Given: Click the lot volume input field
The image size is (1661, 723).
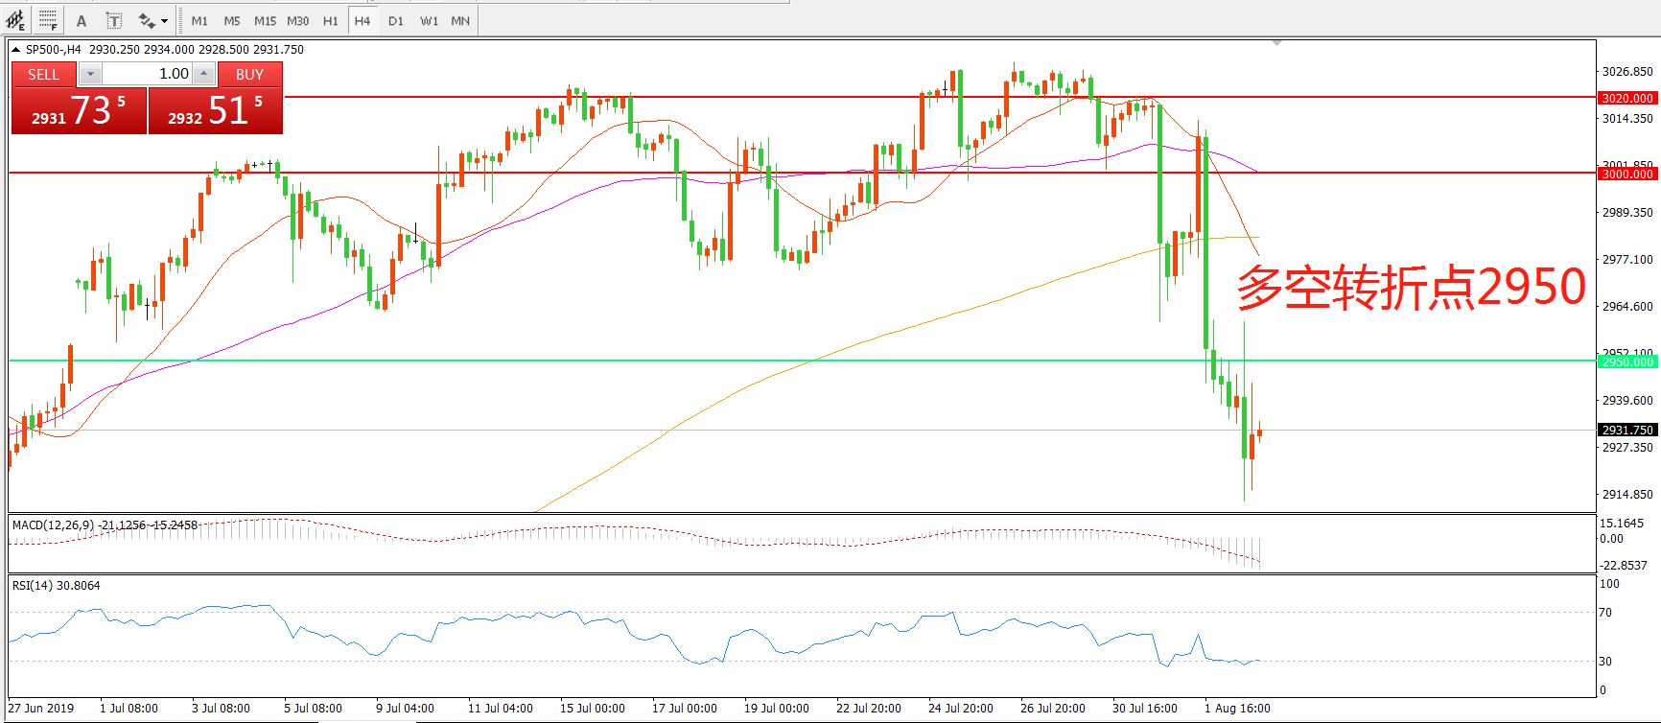Looking at the screenshot, I should (147, 74).
